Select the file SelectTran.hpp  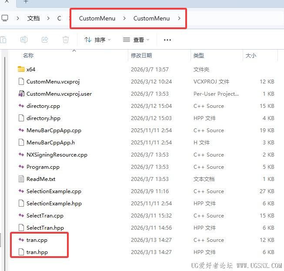coord(45,228)
